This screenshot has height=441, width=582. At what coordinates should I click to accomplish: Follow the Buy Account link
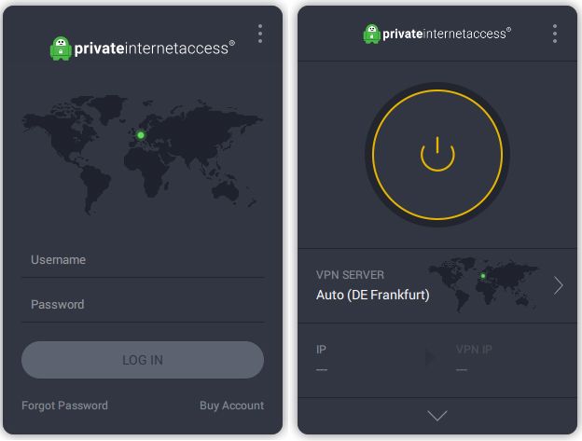click(x=231, y=406)
